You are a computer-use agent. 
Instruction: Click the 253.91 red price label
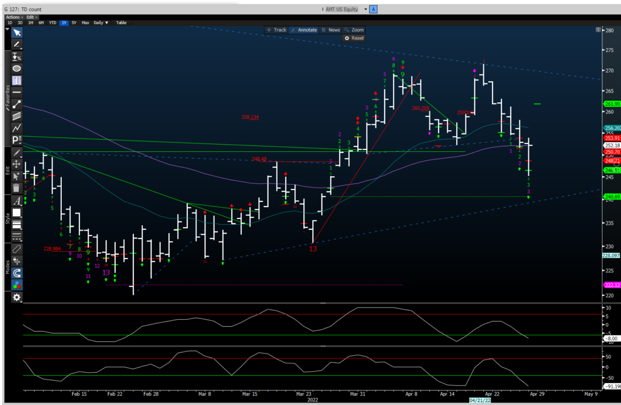coord(612,138)
